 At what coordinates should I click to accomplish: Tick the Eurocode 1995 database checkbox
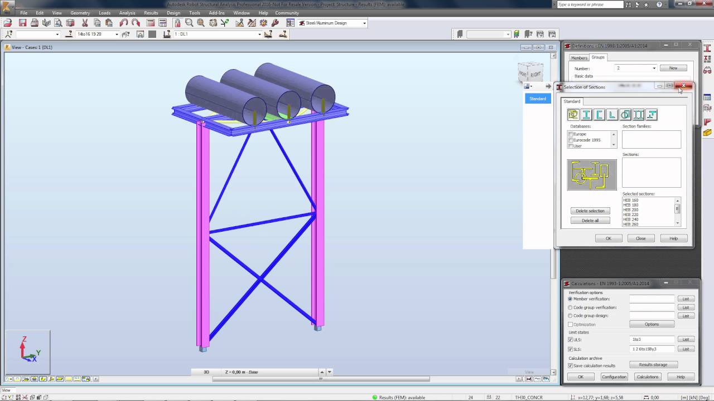[x=571, y=140]
